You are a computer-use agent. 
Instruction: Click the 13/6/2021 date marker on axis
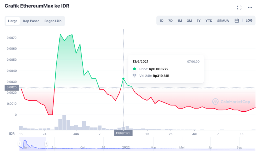click(123, 133)
